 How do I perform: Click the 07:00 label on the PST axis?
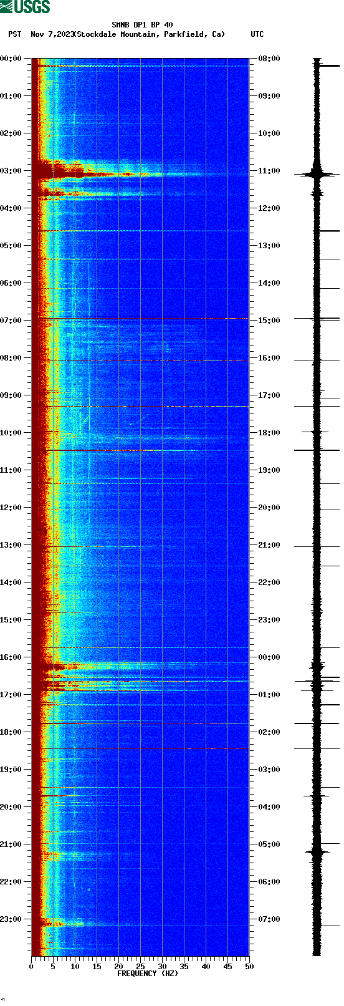pyautogui.click(x=11, y=321)
